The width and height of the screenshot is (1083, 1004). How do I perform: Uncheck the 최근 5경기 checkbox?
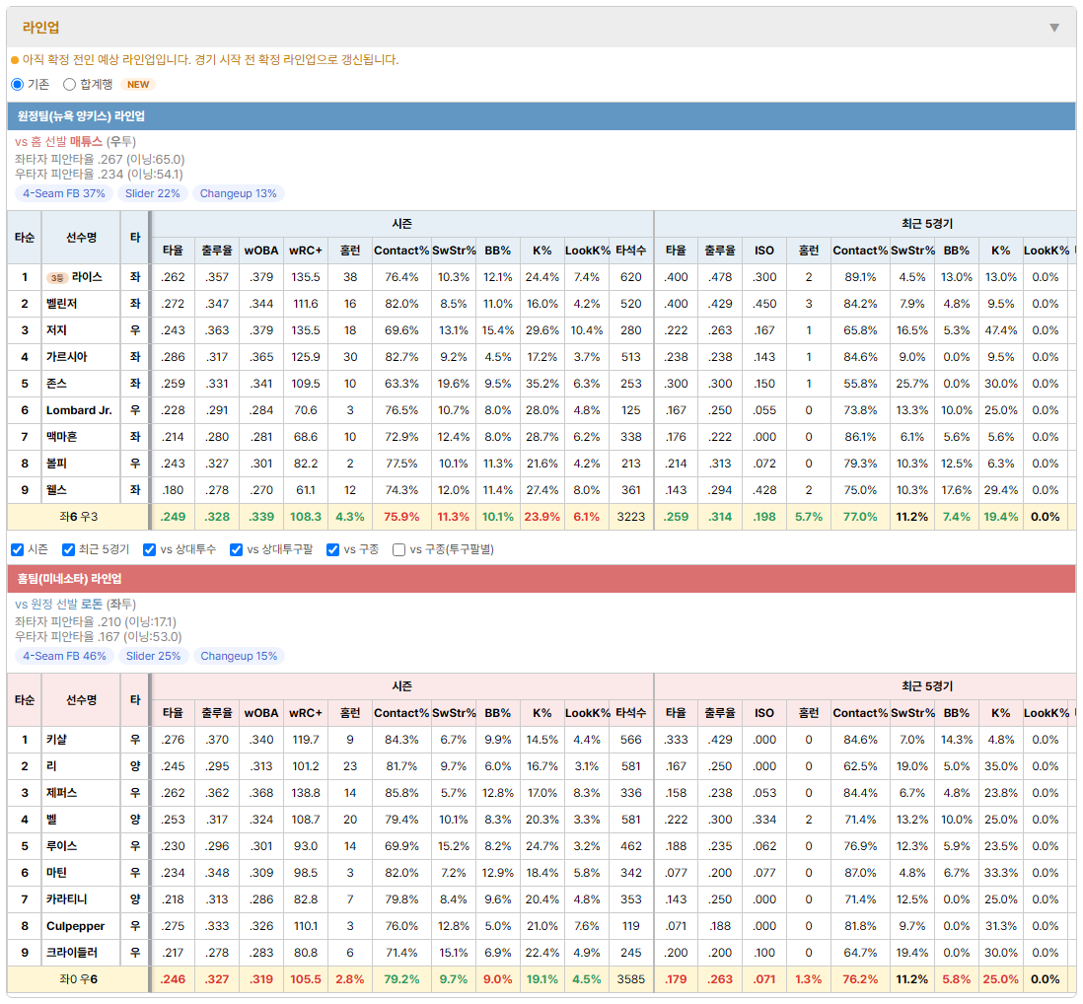pos(68,549)
